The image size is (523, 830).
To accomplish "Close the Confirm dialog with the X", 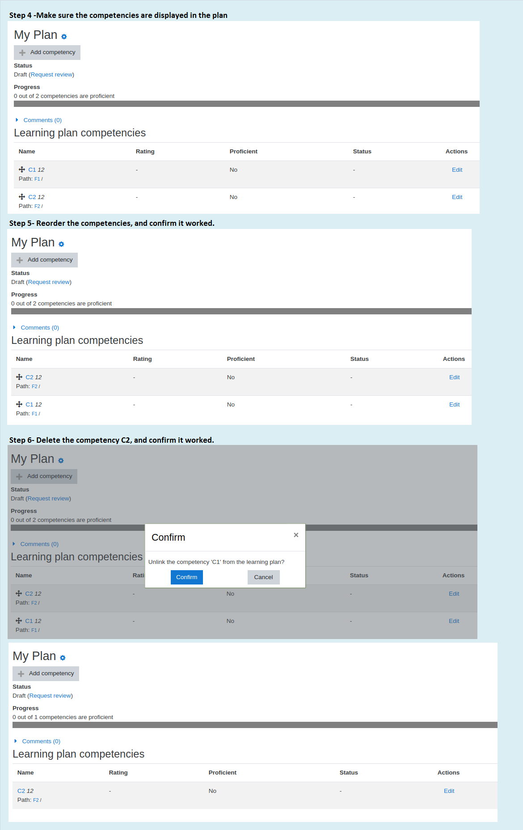I will (x=296, y=535).
